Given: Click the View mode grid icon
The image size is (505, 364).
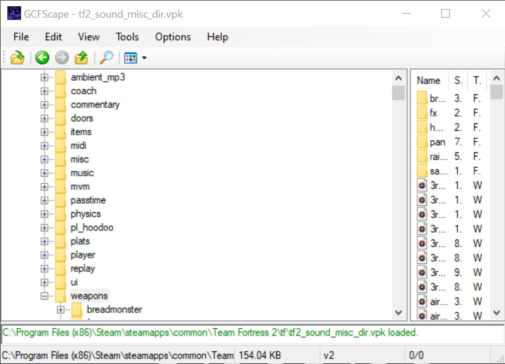Looking at the screenshot, I should click(130, 57).
